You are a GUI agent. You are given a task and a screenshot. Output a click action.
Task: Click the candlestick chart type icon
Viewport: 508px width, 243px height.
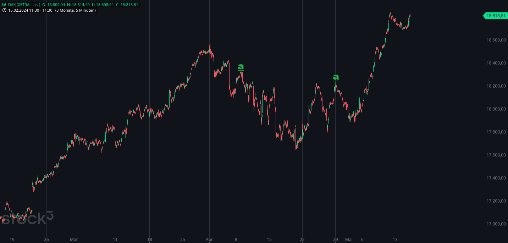4,5
